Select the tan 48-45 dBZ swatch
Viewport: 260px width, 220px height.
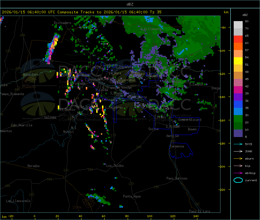(x=238, y=75)
